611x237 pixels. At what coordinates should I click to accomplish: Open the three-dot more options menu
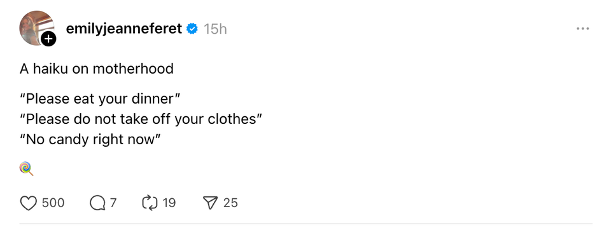coord(582,29)
